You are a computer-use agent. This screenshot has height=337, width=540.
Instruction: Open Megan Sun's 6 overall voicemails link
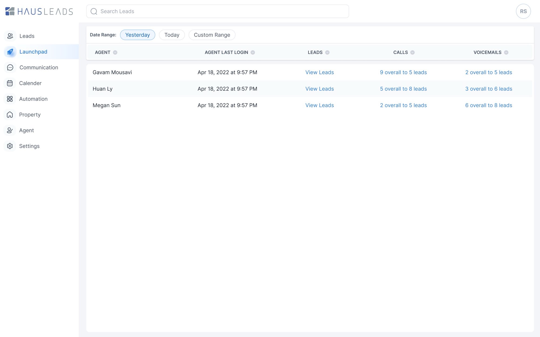489,105
